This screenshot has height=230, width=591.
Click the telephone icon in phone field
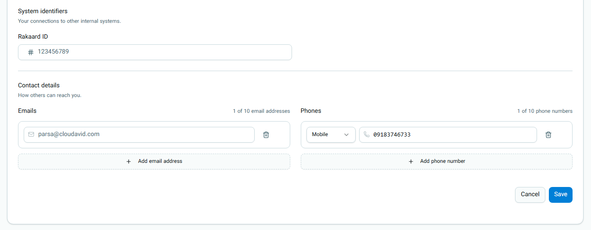(367, 134)
